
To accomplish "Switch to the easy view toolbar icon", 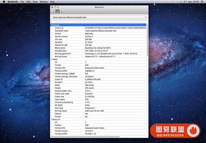I will 53,11.
